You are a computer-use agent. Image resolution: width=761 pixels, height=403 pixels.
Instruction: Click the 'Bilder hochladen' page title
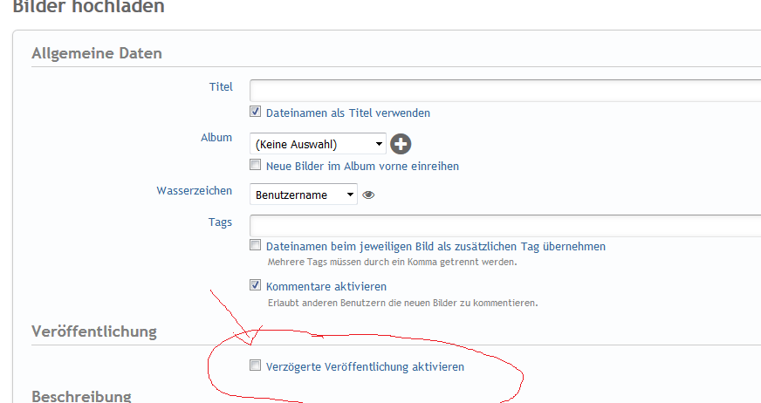click(87, 7)
